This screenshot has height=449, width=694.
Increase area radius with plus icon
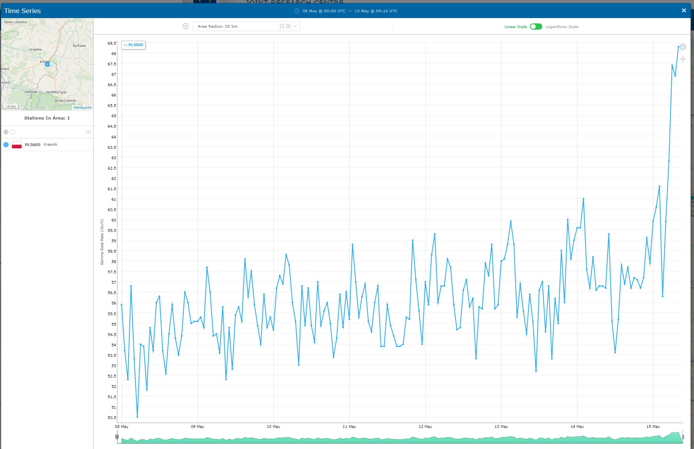(x=288, y=26)
